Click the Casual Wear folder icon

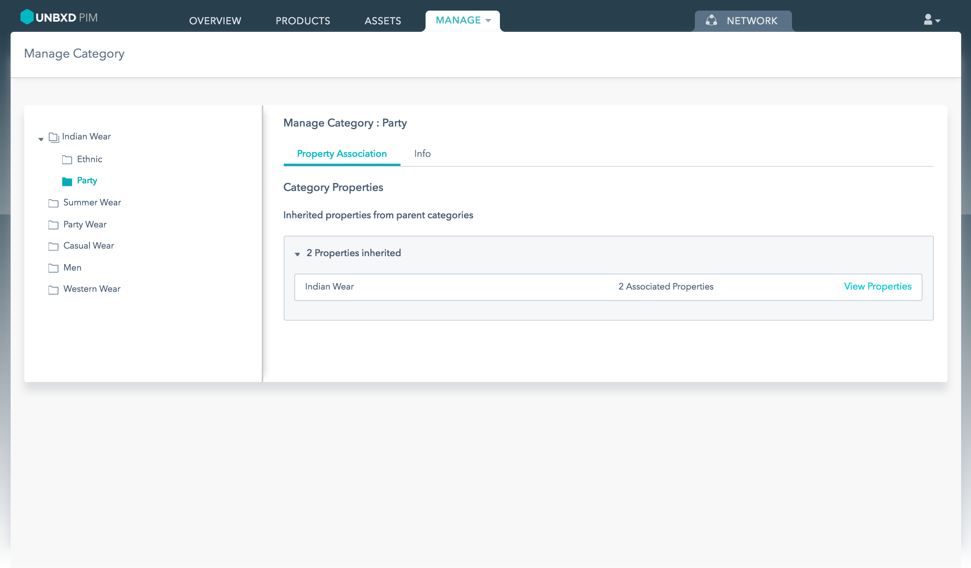tap(53, 246)
